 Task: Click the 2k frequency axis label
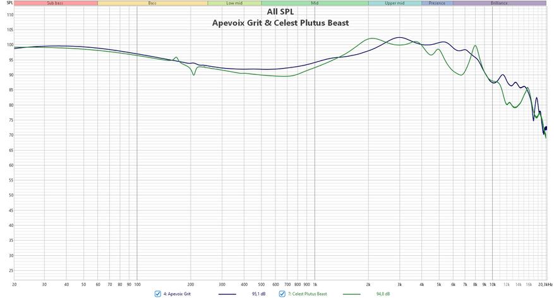point(368,284)
